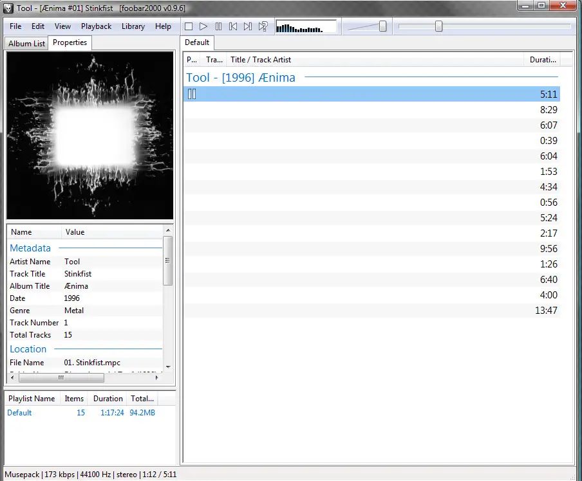The image size is (582, 481).
Task: Click the Durati... column header
Action: (x=543, y=60)
